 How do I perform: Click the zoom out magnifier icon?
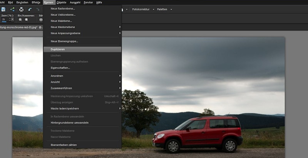pos(20,19)
